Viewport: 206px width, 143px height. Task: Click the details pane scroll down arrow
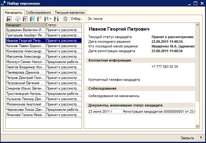click(x=197, y=126)
